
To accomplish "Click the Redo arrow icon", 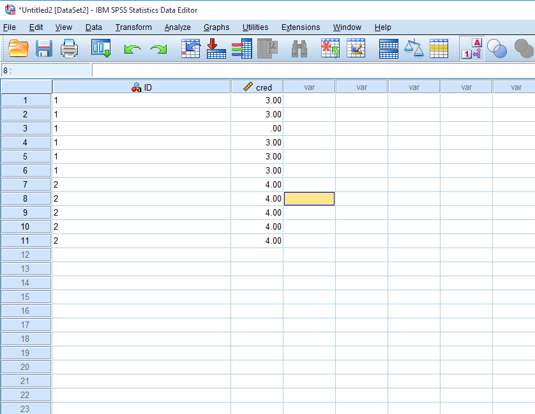I will [x=158, y=49].
